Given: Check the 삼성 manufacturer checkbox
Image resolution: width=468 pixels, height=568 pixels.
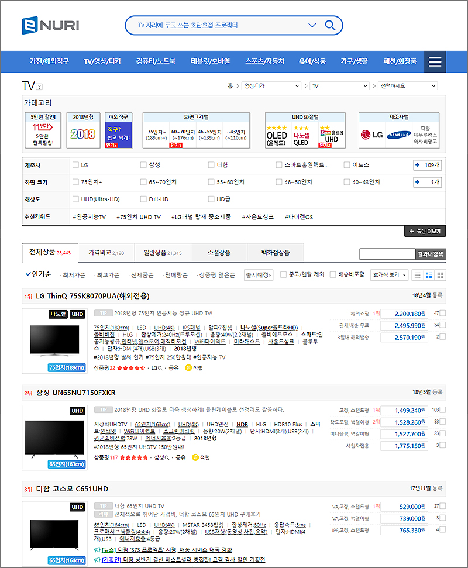Looking at the screenshot, I should [x=143, y=165].
